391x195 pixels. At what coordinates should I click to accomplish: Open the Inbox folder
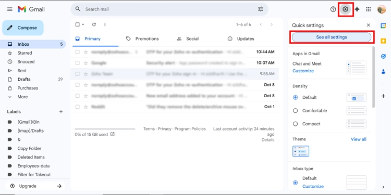(33, 44)
